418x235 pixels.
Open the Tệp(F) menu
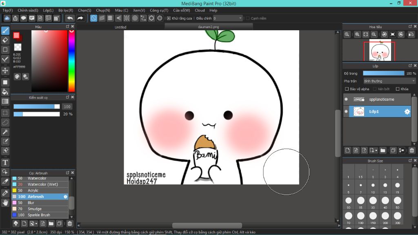pos(8,10)
